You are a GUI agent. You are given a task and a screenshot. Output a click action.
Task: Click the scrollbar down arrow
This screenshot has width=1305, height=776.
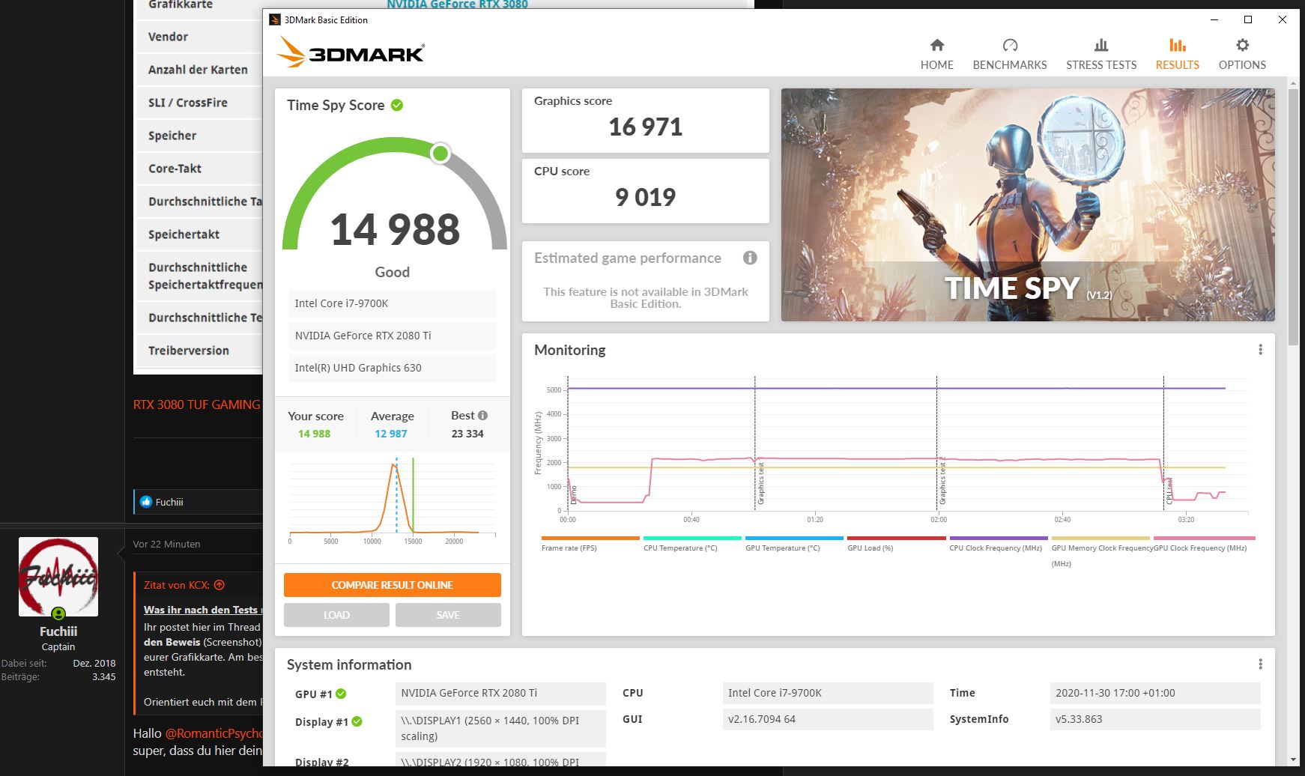pos(1294,760)
